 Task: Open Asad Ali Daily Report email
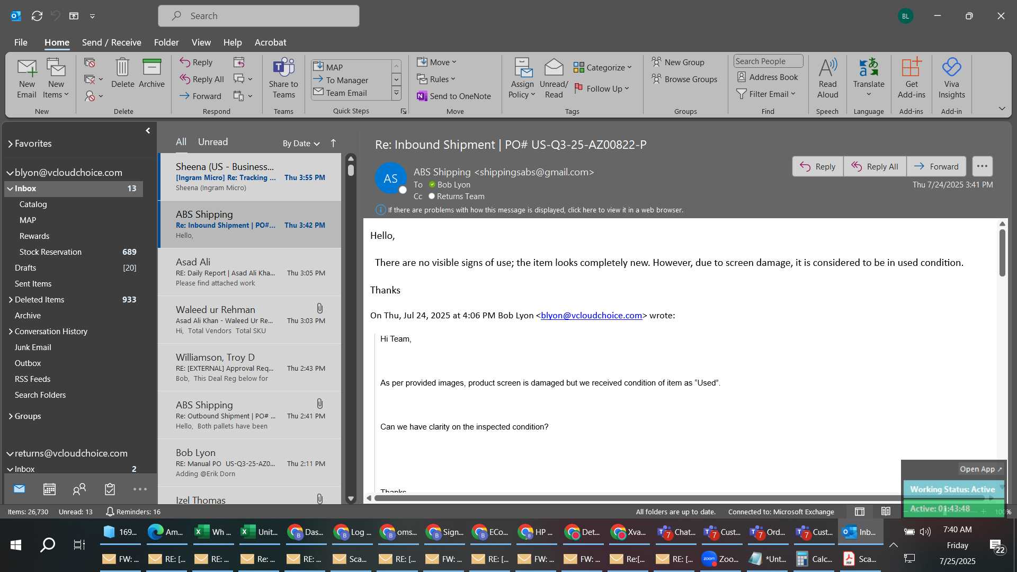[250, 273]
